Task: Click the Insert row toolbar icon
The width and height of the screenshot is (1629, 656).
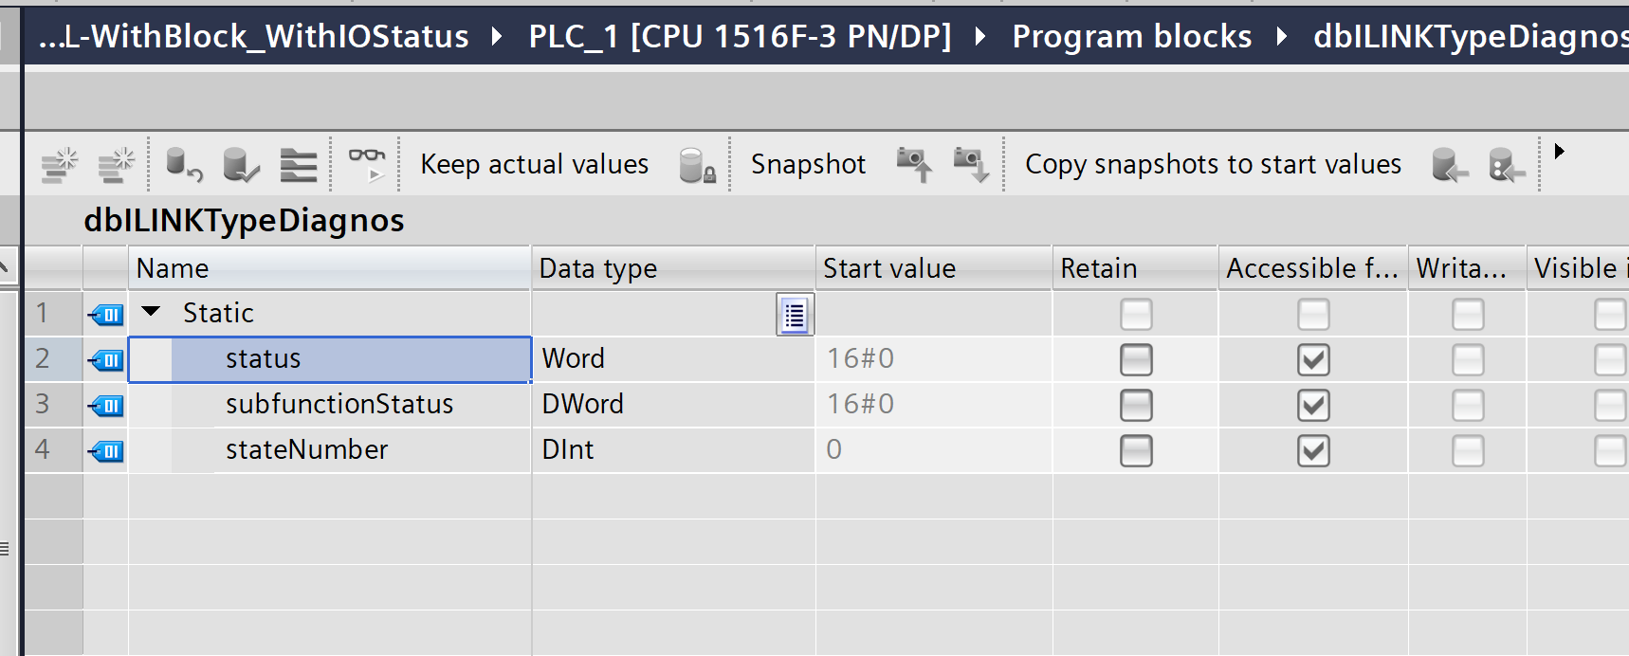Action: (x=60, y=165)
